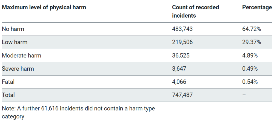
Task: Click the 'Count of recorded incidents' header
Action: (196, 11)
